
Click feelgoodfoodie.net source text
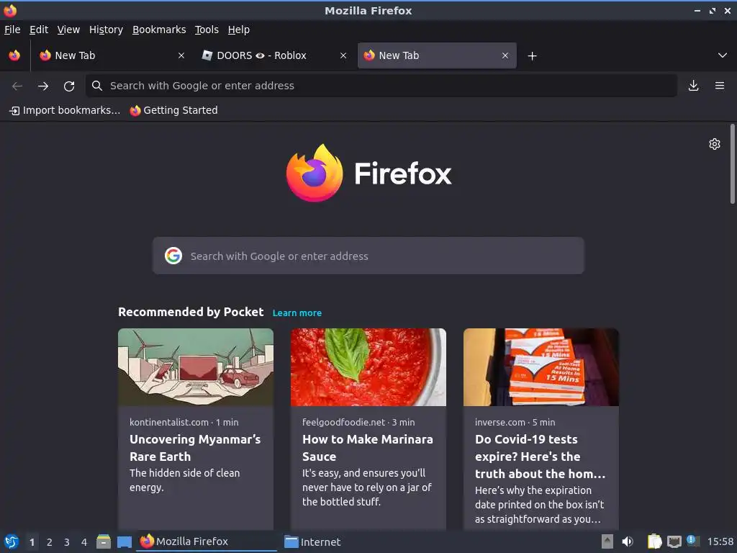[x=343, y=422]
